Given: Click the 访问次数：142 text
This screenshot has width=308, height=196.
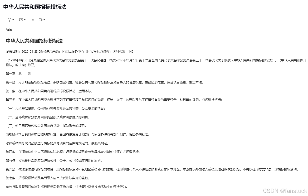Looking at the screenshot, I should click(x=123, y=52).
